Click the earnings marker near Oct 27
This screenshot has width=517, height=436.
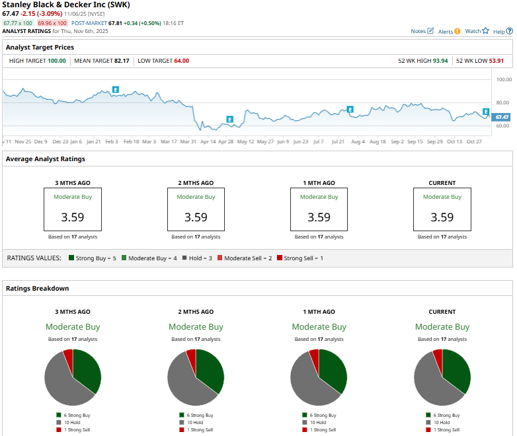pyautogui.click(x=486, y=112)
